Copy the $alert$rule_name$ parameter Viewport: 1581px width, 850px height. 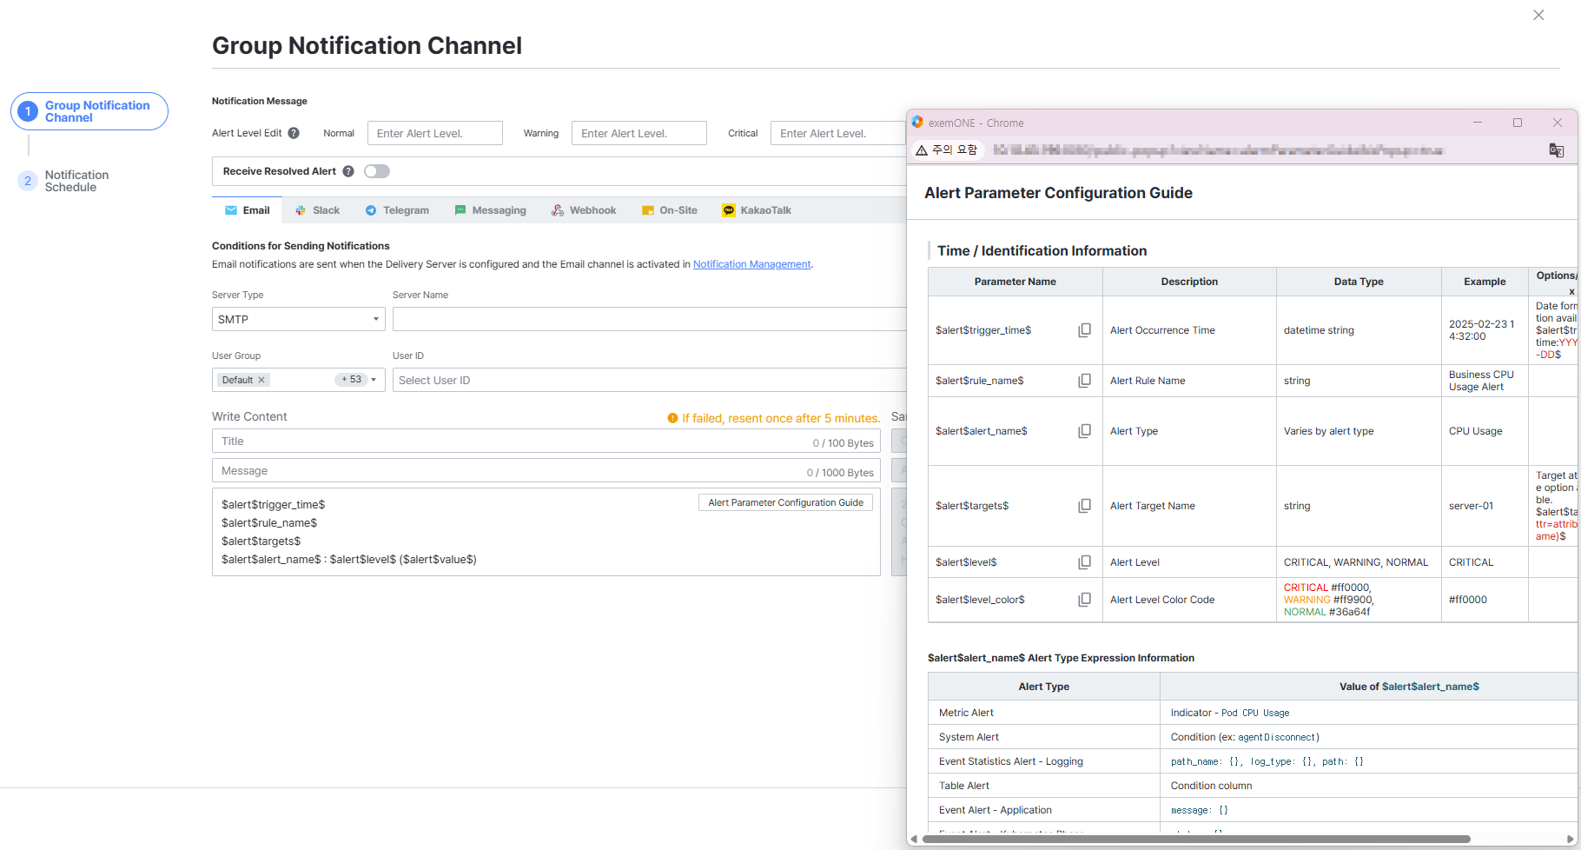(1084, 381)
